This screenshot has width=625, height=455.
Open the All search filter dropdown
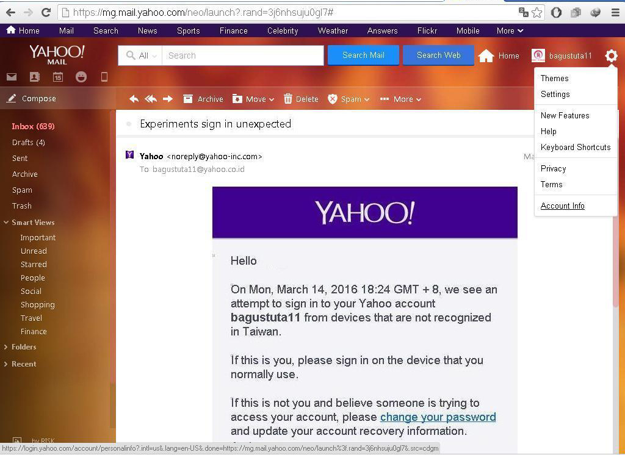point(140,56)
